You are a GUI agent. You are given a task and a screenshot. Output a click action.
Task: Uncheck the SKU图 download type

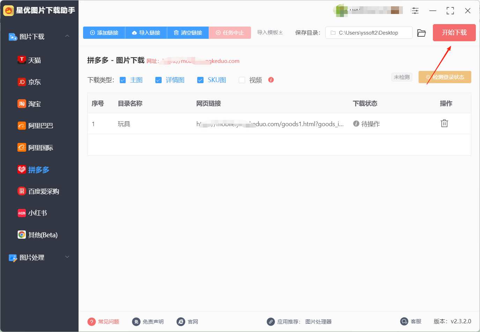(200, 80)
